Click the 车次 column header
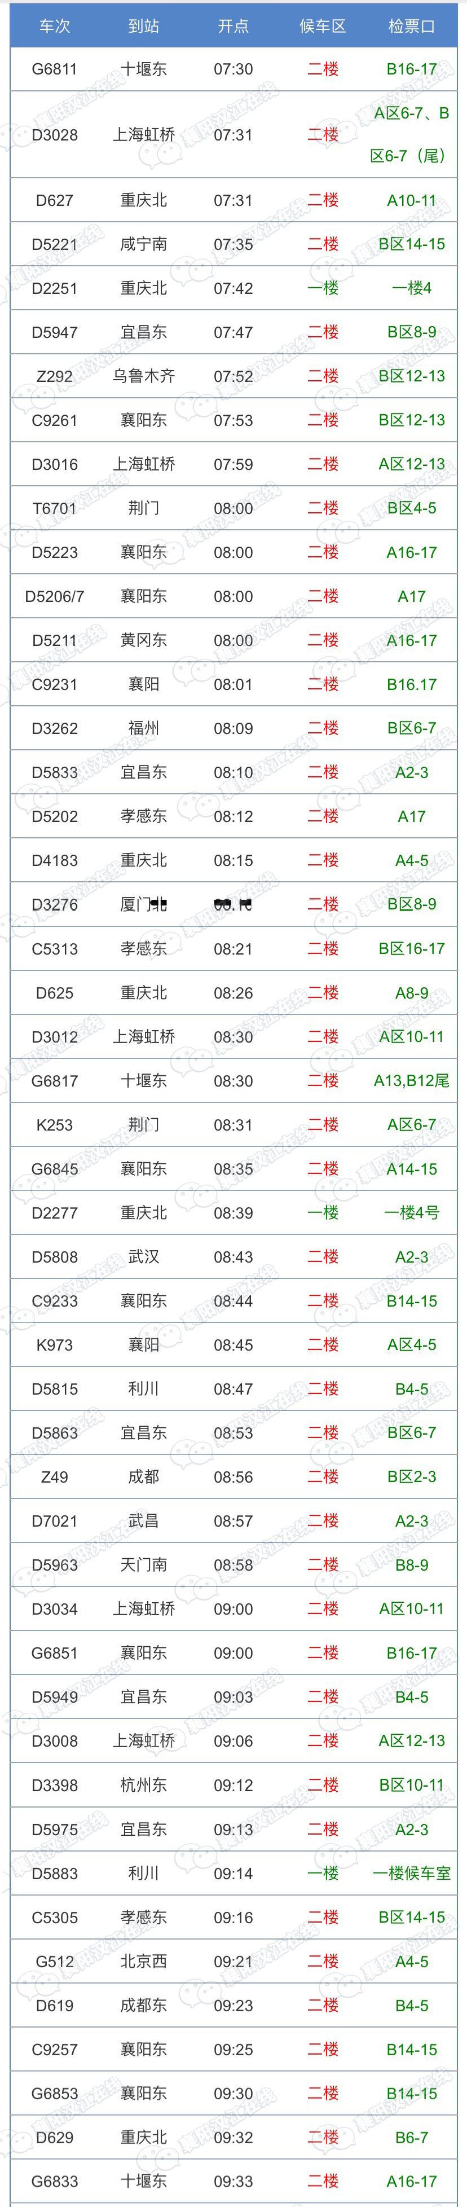This screenshot has width=467, height=2207. tap(55, 26)
